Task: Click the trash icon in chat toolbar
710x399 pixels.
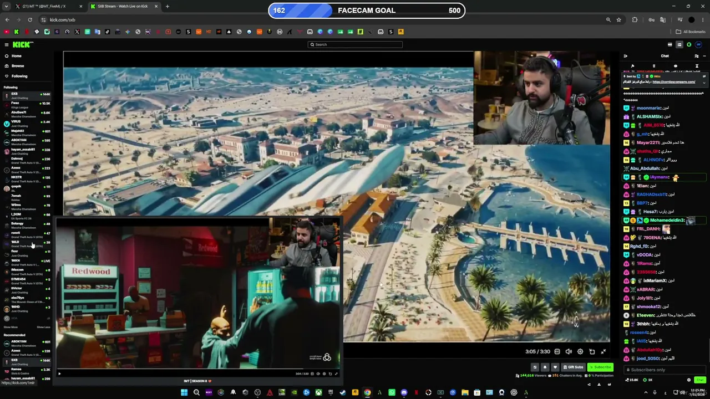Action: coord(654,66)
